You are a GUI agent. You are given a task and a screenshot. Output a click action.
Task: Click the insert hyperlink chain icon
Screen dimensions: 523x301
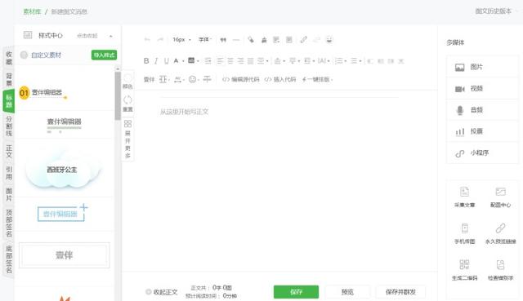(x=303, y=40)
